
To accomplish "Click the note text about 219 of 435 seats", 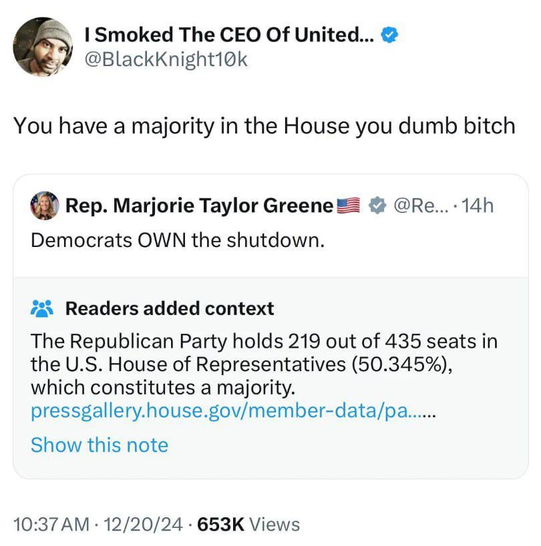I will [x=264, y=364].
